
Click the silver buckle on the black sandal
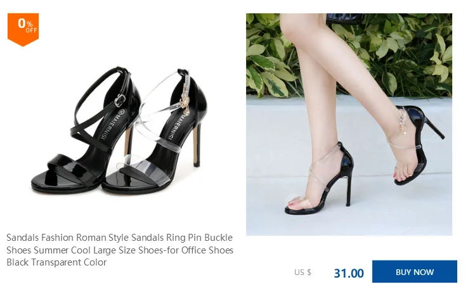120,101
